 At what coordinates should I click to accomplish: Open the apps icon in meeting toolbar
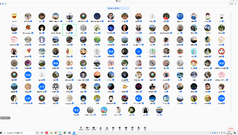120,128
